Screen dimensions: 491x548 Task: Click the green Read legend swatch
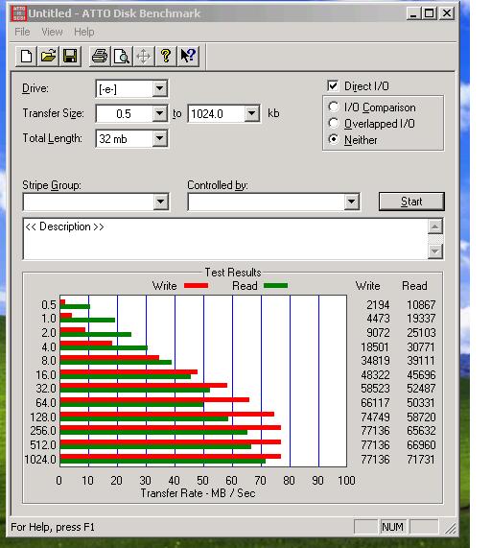tap(275, 286)
